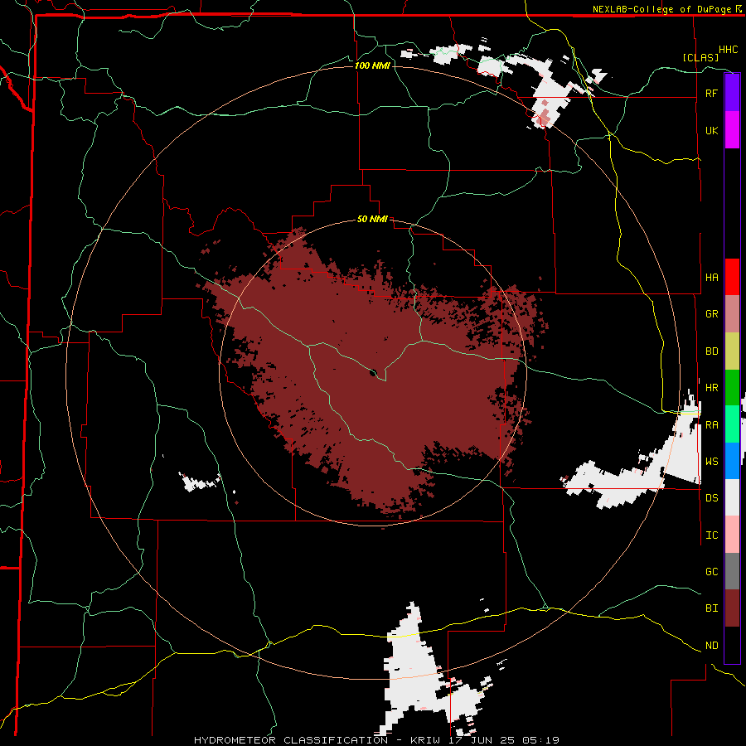Click the "HYDROMETEOR CLASSIFICATION" caption text
This screenshot has height=746, width=746.
(x=291, y=740)
